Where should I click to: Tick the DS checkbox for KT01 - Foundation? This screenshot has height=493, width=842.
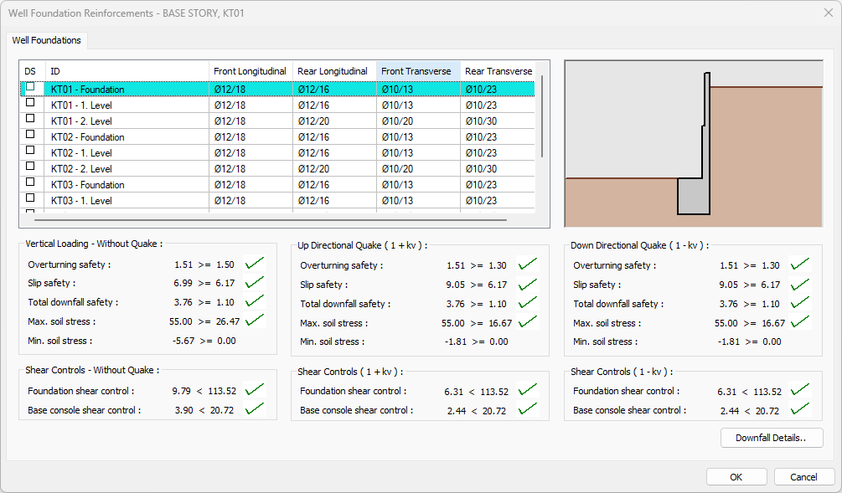31,87
